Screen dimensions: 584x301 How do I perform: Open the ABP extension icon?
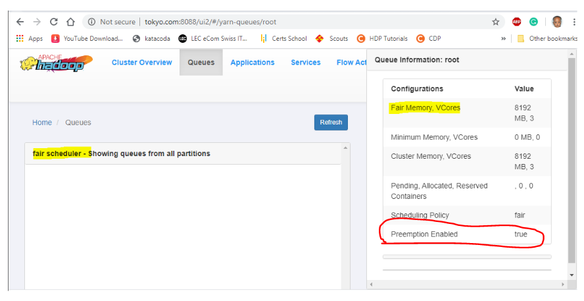pos(517,22)
